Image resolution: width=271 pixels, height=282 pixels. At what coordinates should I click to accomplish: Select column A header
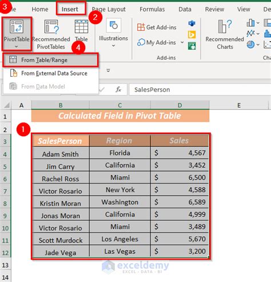click(x=21, y=105)
